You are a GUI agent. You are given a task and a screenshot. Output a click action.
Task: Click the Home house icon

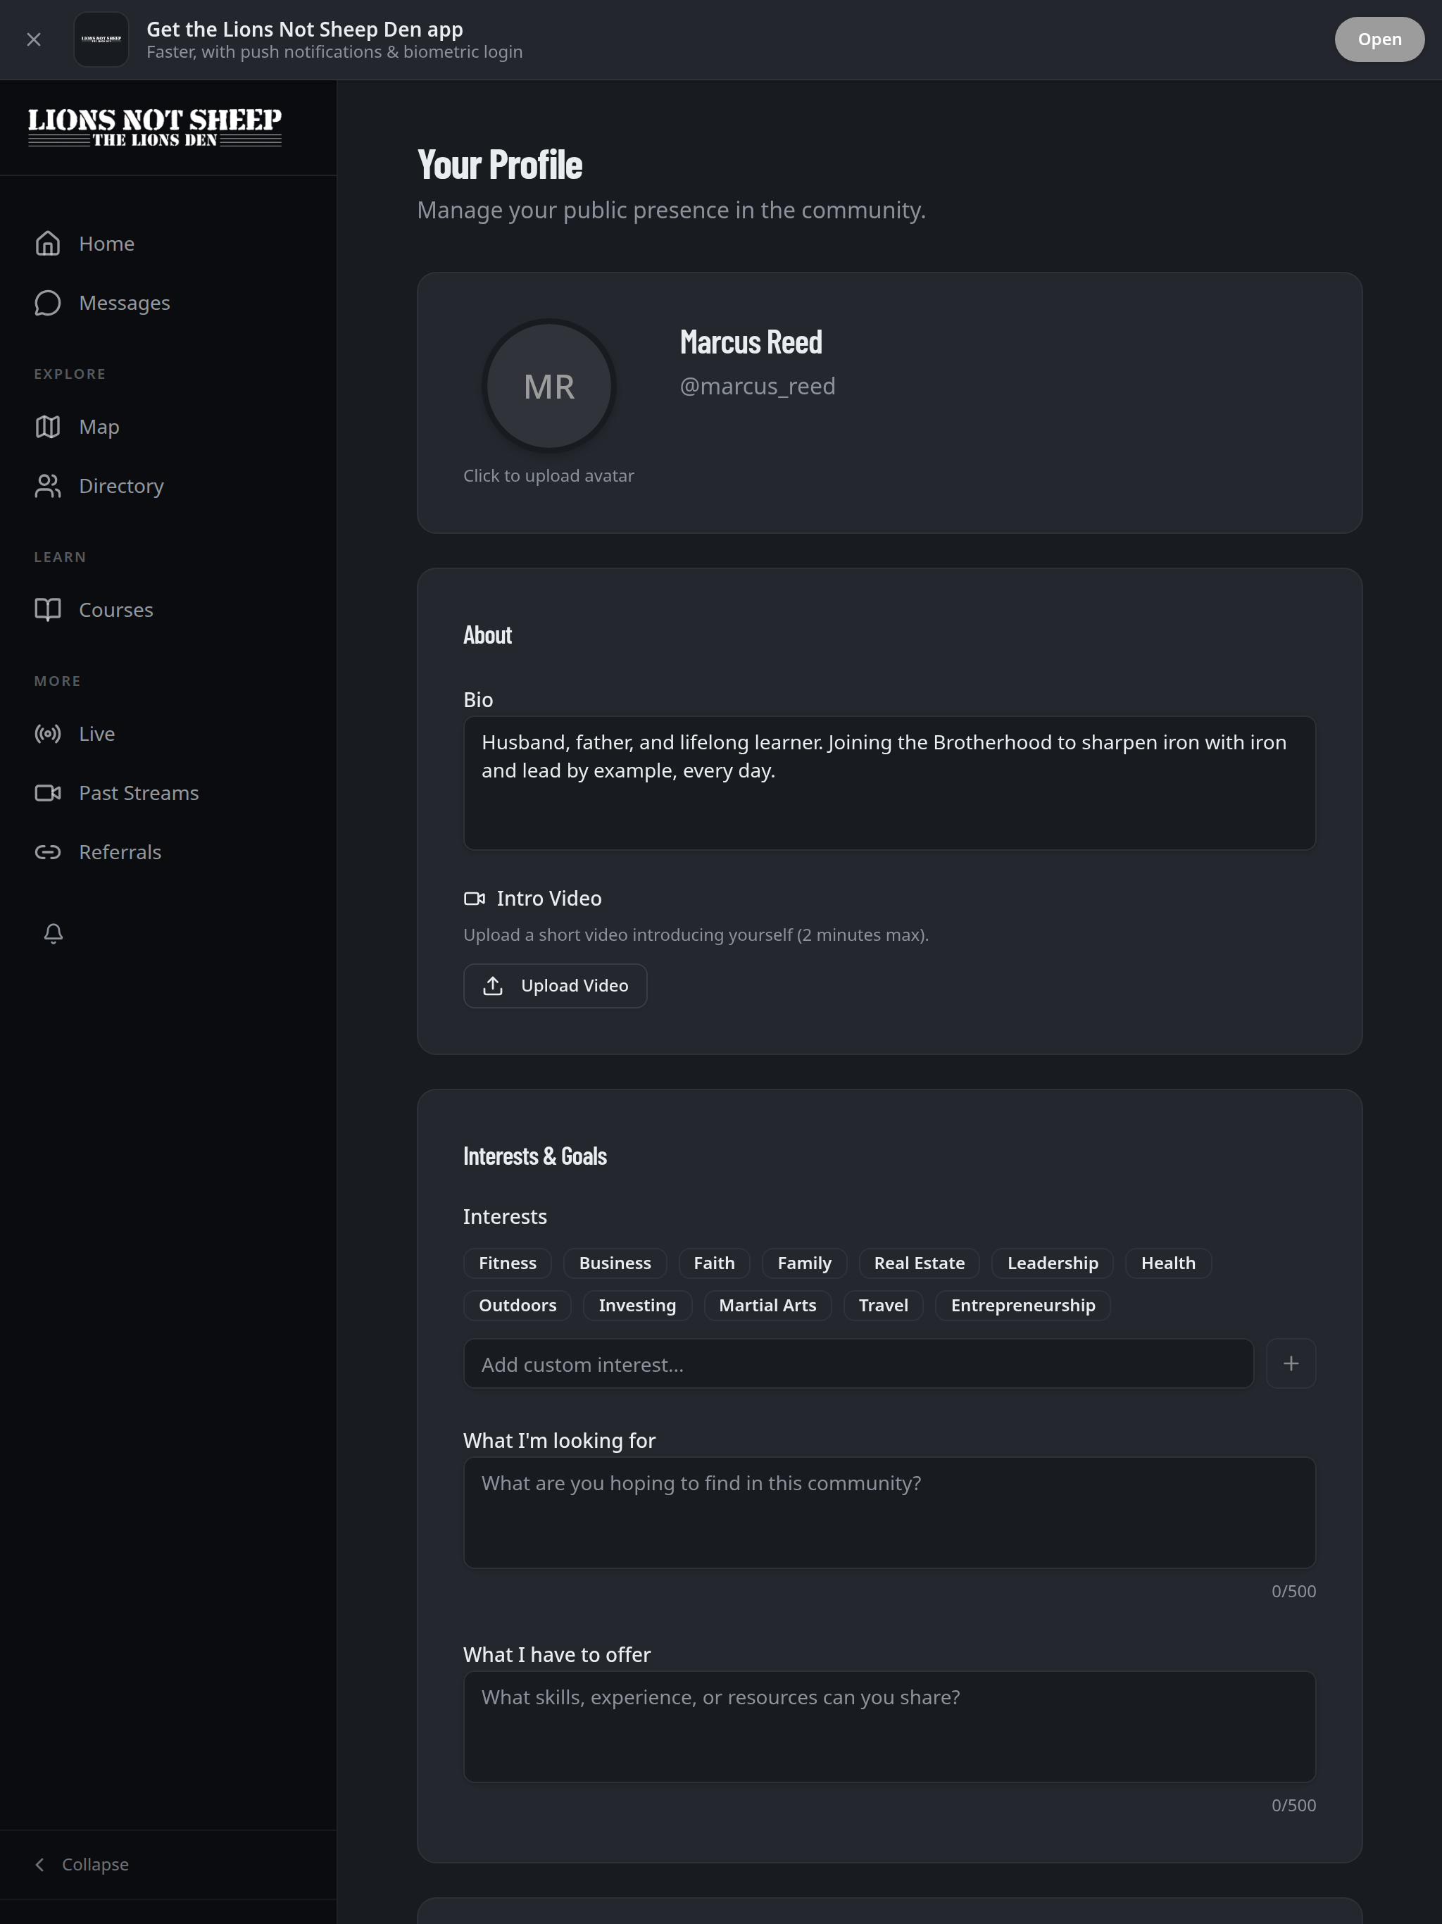click(x=48, y=244)
